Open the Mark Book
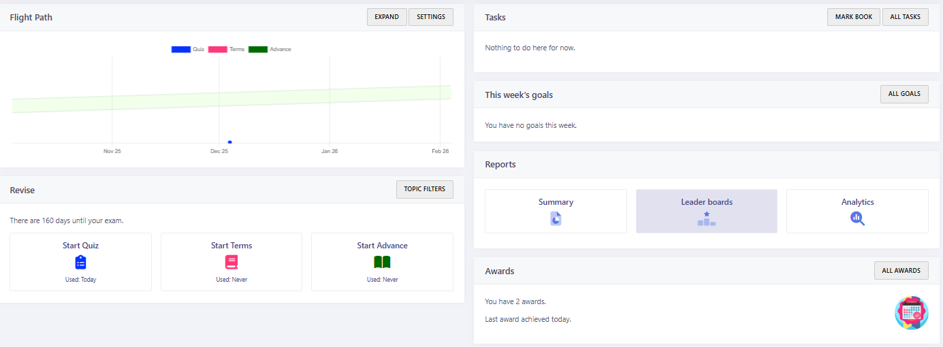Viewport: 943px width, 347px height. [853, 17]
